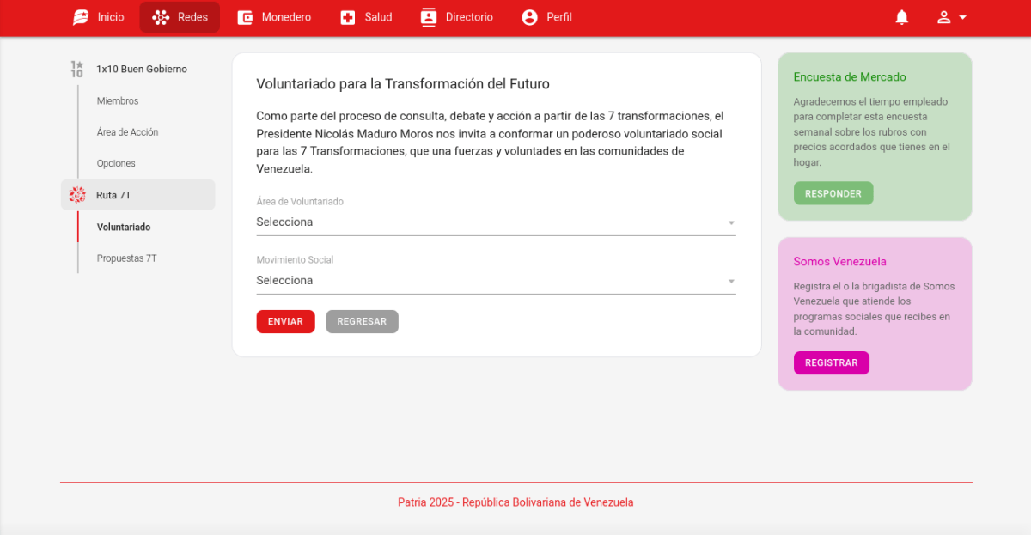Click the Salud medical cross icon
The height and width of the screenshot is (535, 1031).
(348, 17)
